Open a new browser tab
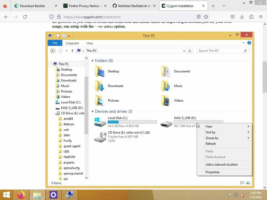Image resolution: width=267 pixels, height=200 pixels. coord(213,6)
